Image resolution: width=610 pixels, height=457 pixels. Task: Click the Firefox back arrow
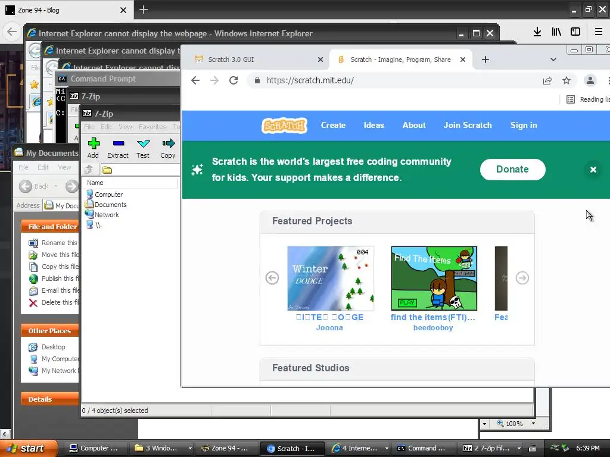click(12, 32)
